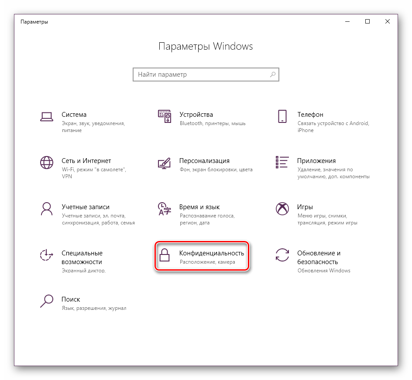Open the Конфиденциальность settings label
The width and height of the screenshot is (412, 380).
[x=211, y=253]
